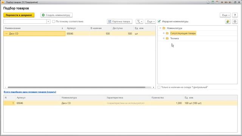
Task: Click the search input field
Action: tap(25, 22)
